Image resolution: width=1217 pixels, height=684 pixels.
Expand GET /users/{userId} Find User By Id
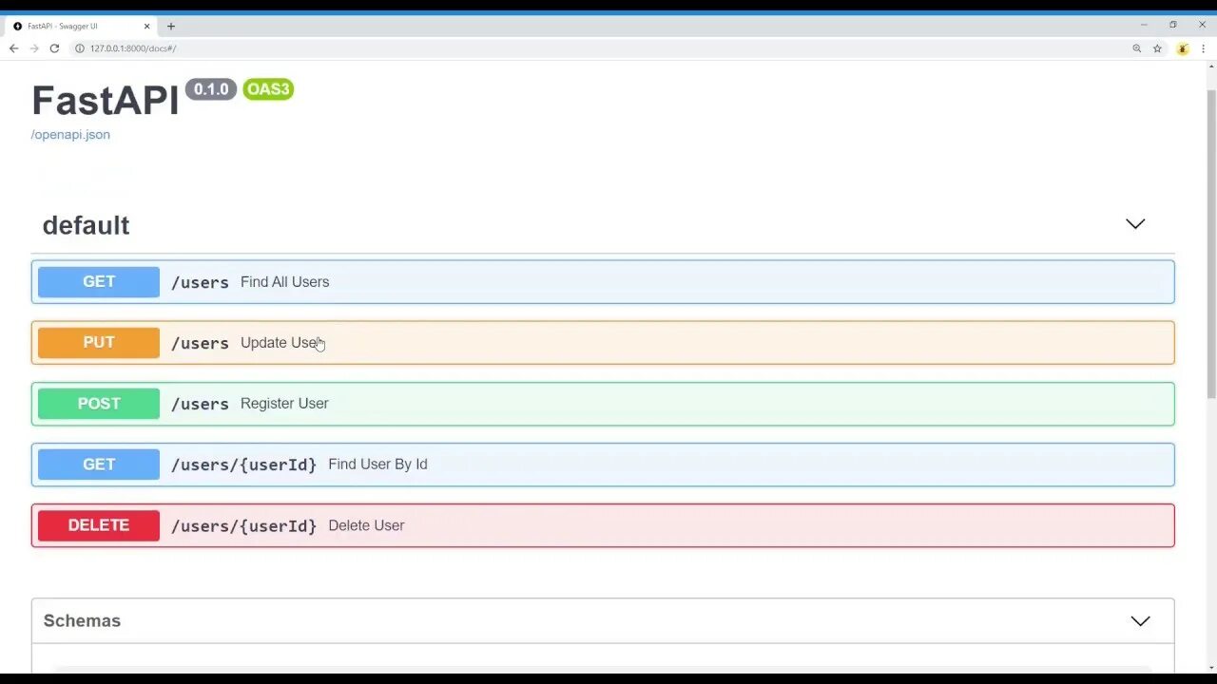[603, 465]
